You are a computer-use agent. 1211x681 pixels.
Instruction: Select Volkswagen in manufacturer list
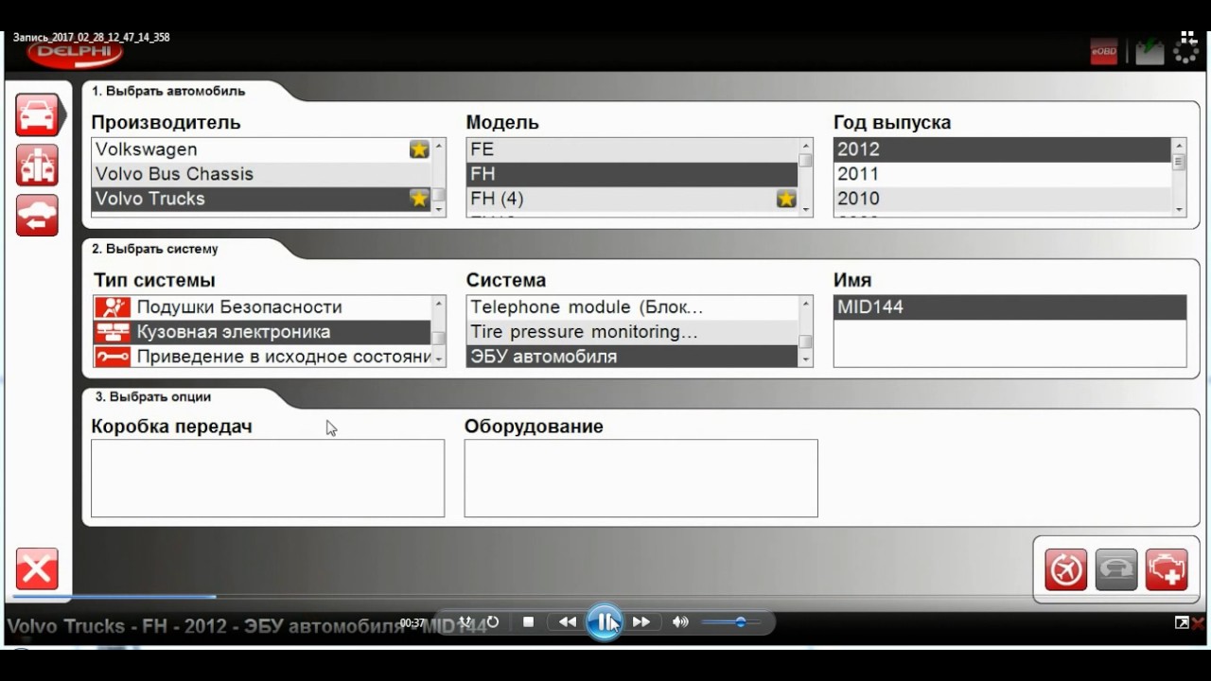pos(261,149)
